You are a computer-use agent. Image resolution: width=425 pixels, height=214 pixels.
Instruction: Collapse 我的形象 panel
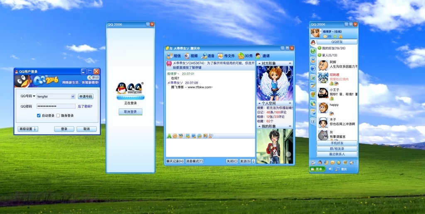coord(260,126)
